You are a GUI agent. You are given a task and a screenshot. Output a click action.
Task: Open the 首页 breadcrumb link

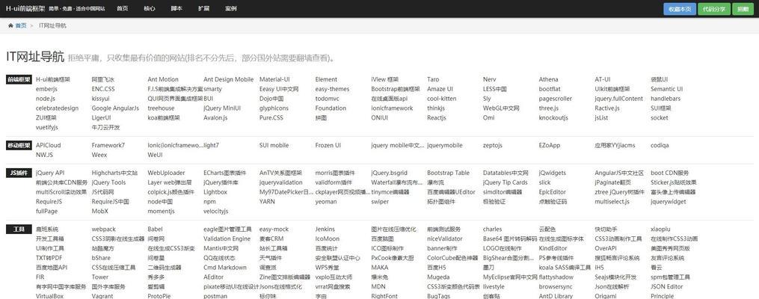tap(21, 25)
